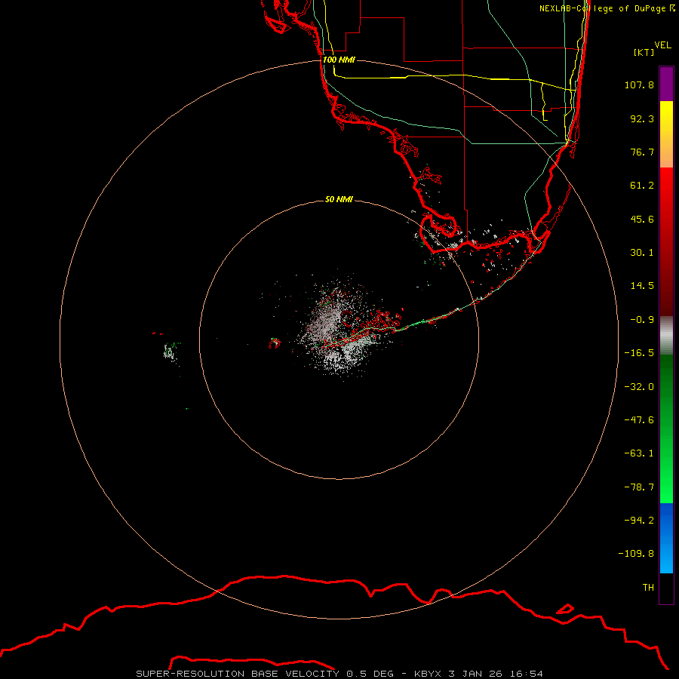The width and height of the screenshot is (679, 679).
Task: Click the -63.1 velocity scale value
Action: pyautogui.click(x=639, y=453)
